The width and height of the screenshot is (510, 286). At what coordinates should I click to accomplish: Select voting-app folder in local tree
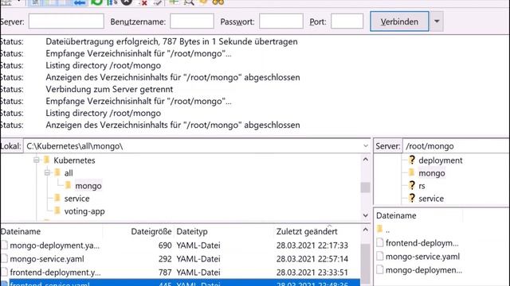point(84,211)
